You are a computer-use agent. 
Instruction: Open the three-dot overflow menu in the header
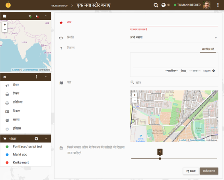218,5
